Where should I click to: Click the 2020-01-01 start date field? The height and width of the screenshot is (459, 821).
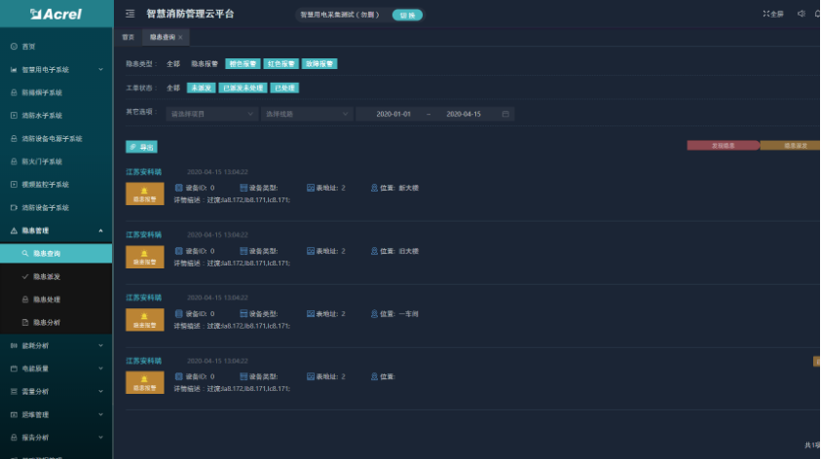coord(393,114)
